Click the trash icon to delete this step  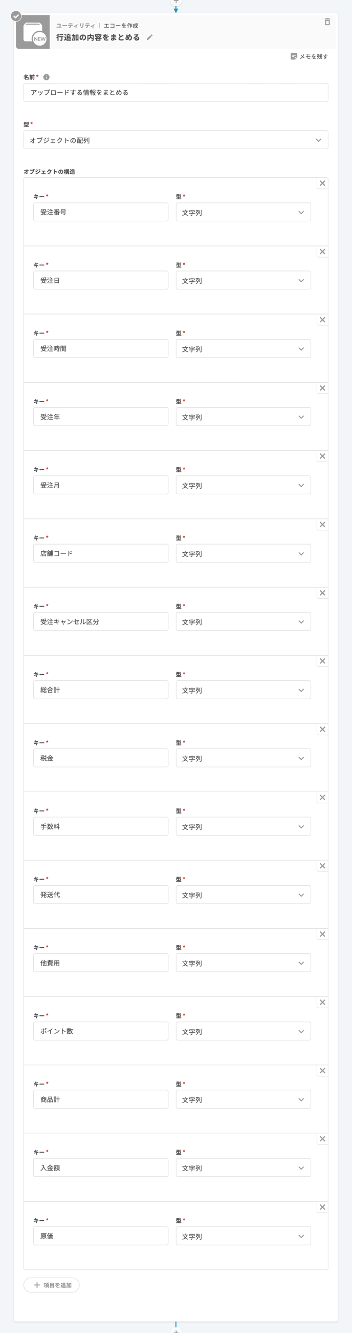[327, 22]
